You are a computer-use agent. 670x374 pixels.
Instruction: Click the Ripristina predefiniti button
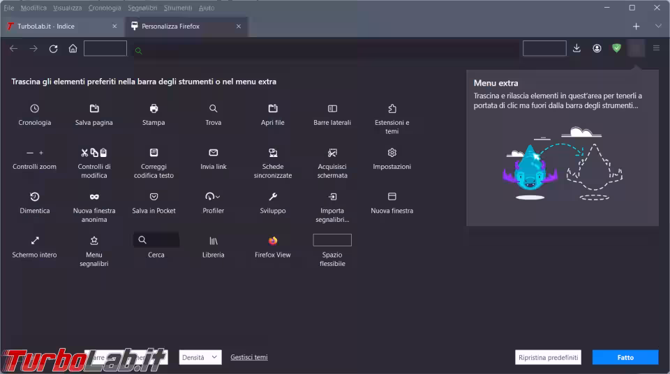point(549,357)
